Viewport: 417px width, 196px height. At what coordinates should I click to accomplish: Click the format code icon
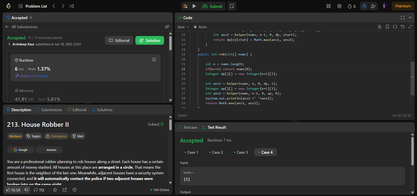(x=379, y=27)
